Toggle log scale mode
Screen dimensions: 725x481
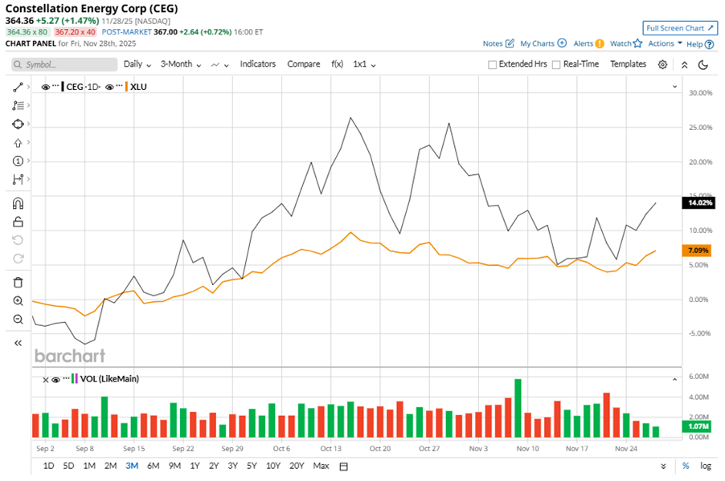(706, 466)
